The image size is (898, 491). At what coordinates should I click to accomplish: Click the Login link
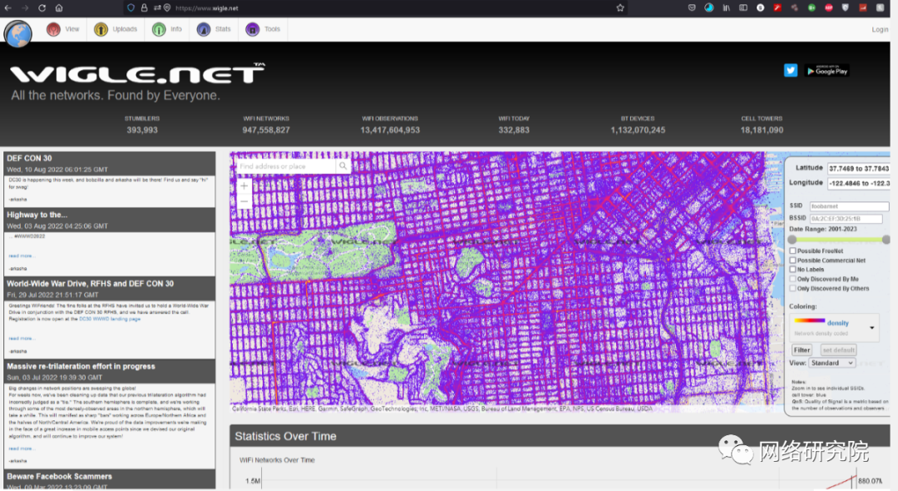(x=880, y=29)
